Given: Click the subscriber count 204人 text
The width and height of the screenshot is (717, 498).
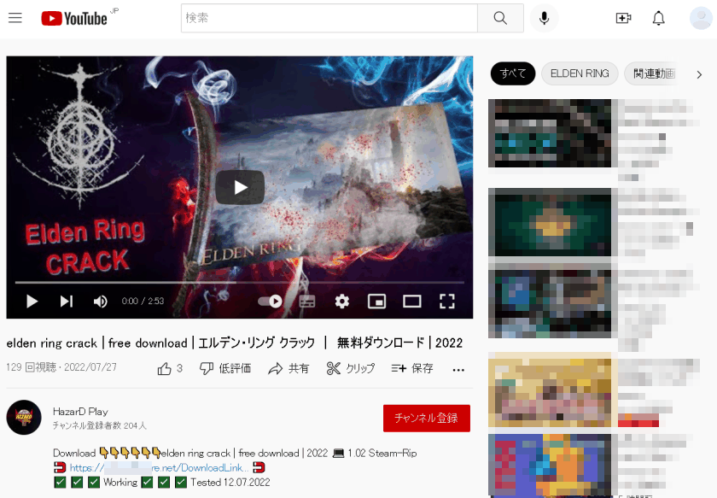Looking at the screenshot, I should point(100,425).
